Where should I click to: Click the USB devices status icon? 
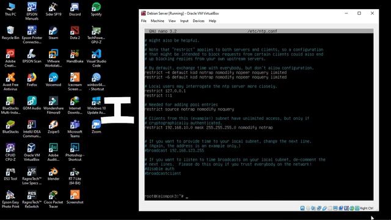point(324,208)
